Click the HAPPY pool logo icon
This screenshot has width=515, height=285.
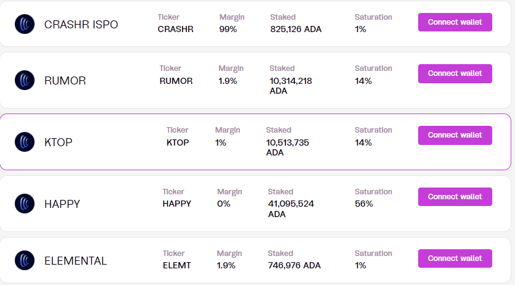coord(25,204)
